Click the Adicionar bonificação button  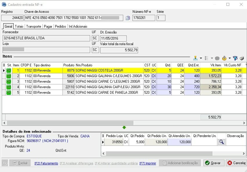click(x=180, y=163)
